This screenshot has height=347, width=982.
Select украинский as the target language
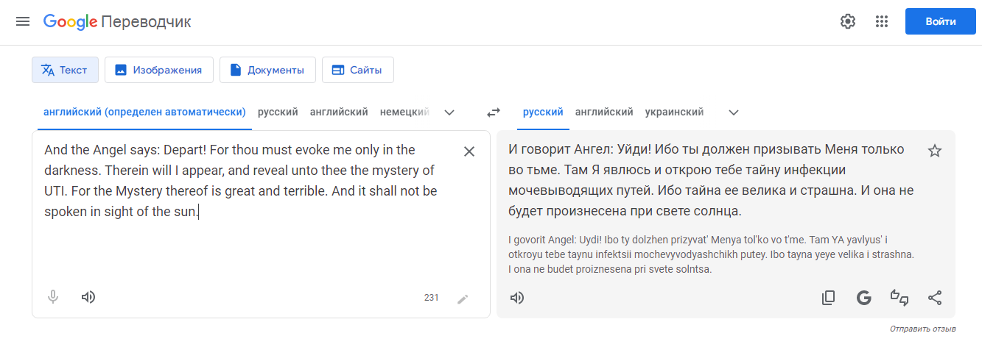click(x=674, y=112)
